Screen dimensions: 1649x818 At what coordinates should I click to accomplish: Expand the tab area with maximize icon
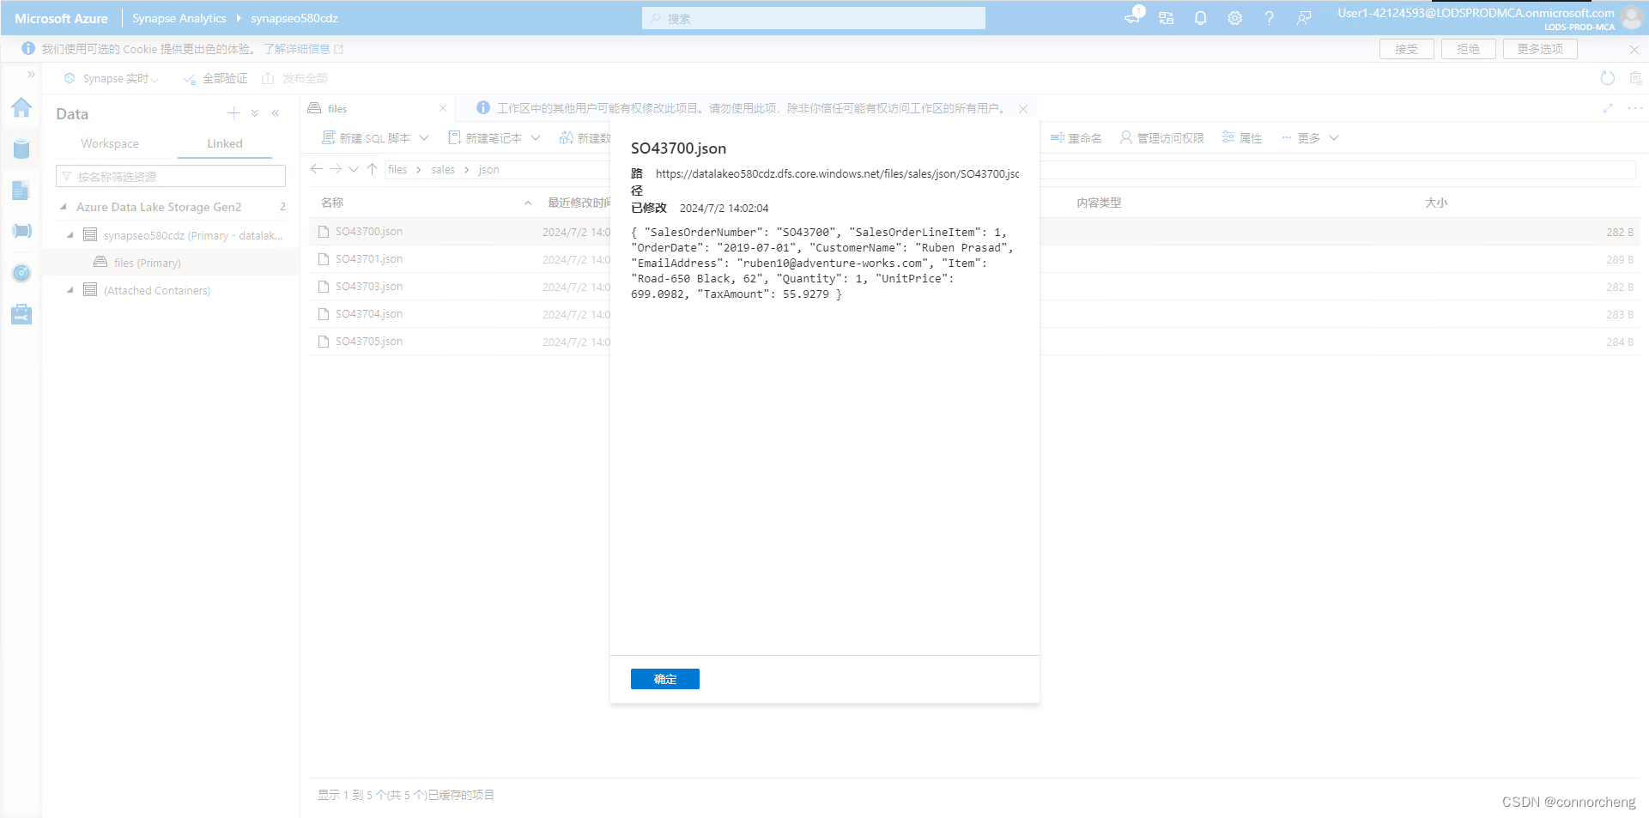(1608, 108)
